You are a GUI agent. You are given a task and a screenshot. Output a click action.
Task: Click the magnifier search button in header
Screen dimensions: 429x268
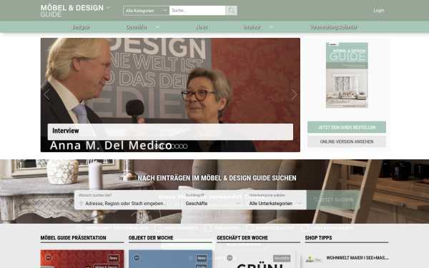[x=231, y=11]
